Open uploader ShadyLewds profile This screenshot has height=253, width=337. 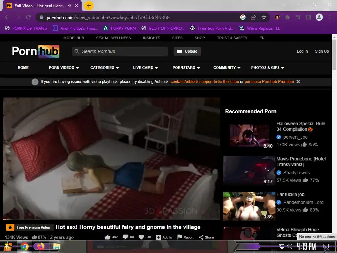[297, 173]
